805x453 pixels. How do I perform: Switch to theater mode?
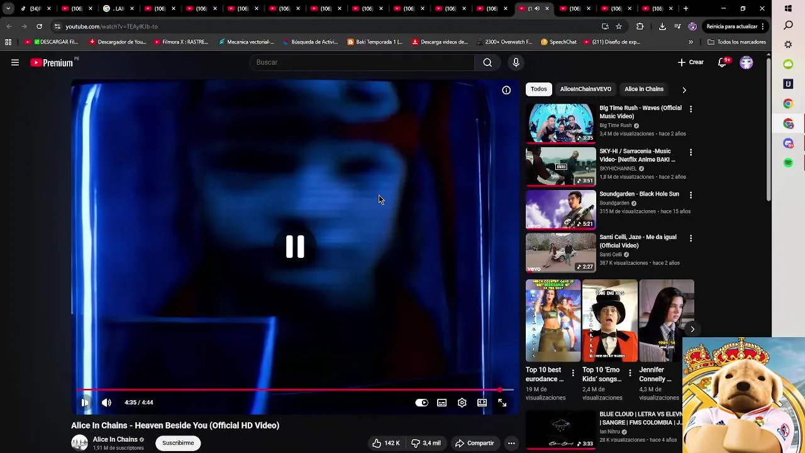(482, 403)
